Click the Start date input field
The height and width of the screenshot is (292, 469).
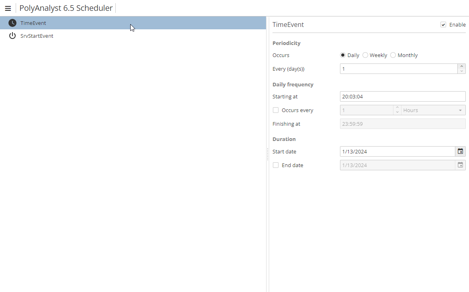coord(397,151)
